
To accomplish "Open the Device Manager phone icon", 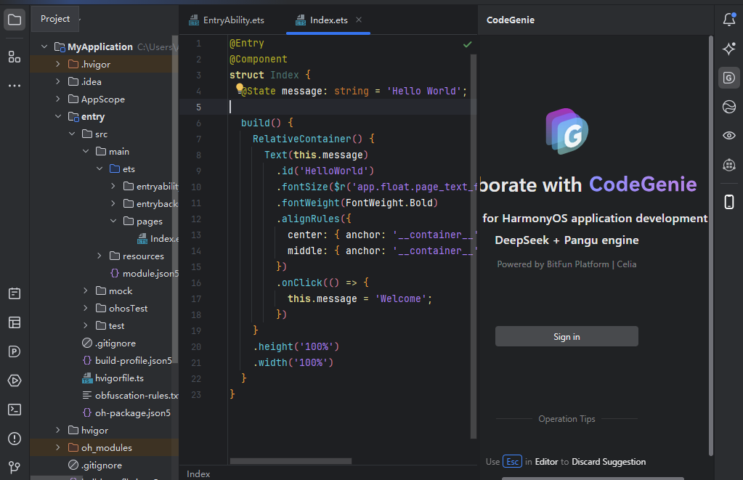I will (x=729, y=201).
